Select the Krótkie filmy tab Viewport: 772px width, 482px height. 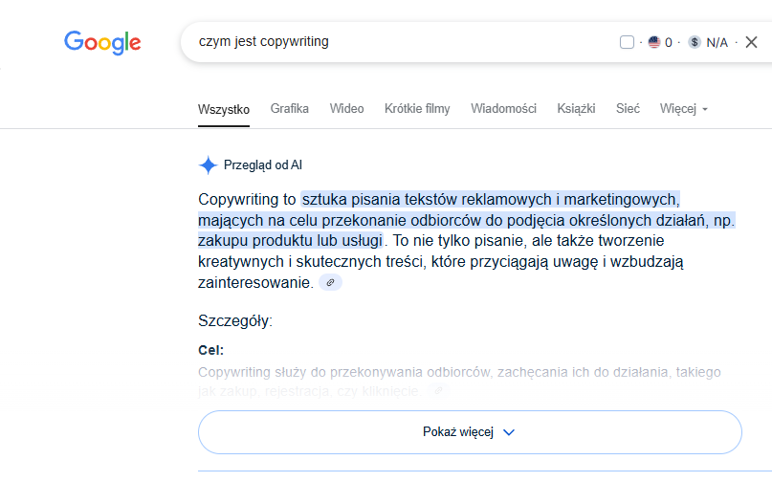(x=417, y=109)
